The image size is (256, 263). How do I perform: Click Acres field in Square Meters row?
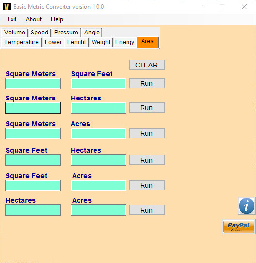click(x=98, y=133)
